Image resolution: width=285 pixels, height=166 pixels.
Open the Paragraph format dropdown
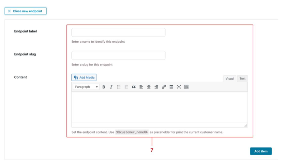tap(86, 87)
